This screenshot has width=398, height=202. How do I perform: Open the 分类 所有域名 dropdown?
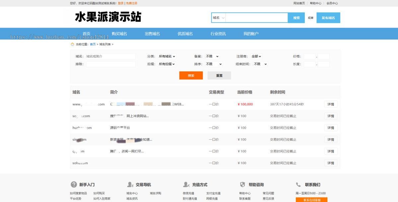tap(166, 56)
